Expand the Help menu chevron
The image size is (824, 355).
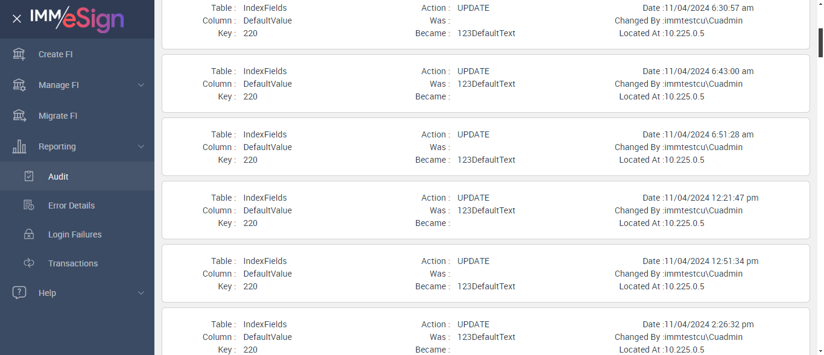[141, 293]
